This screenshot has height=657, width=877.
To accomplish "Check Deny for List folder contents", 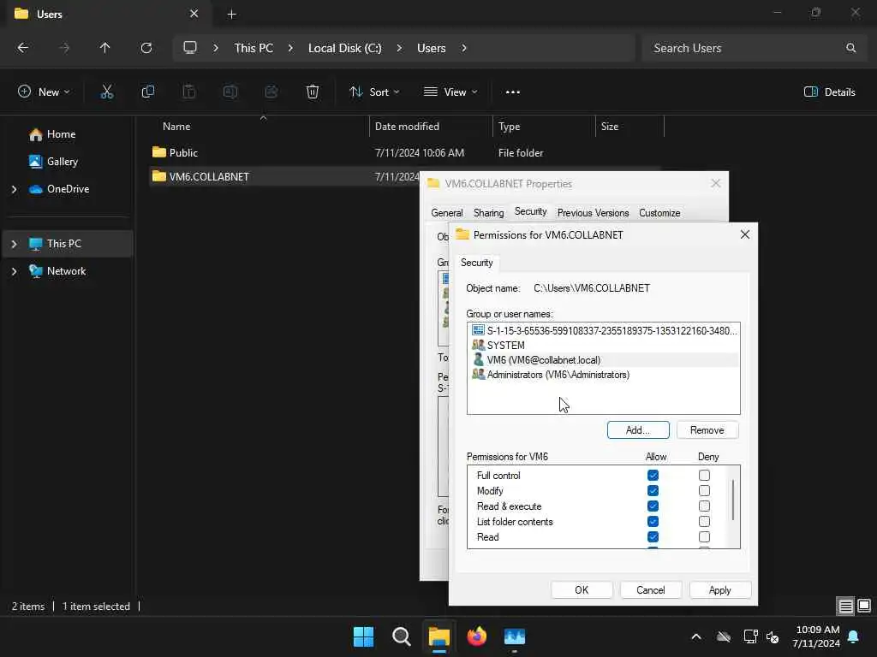I will click(704, 521).
